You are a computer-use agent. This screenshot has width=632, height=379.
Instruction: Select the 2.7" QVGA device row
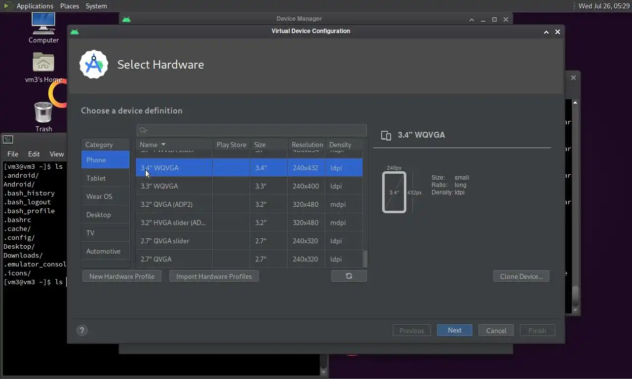249,259
